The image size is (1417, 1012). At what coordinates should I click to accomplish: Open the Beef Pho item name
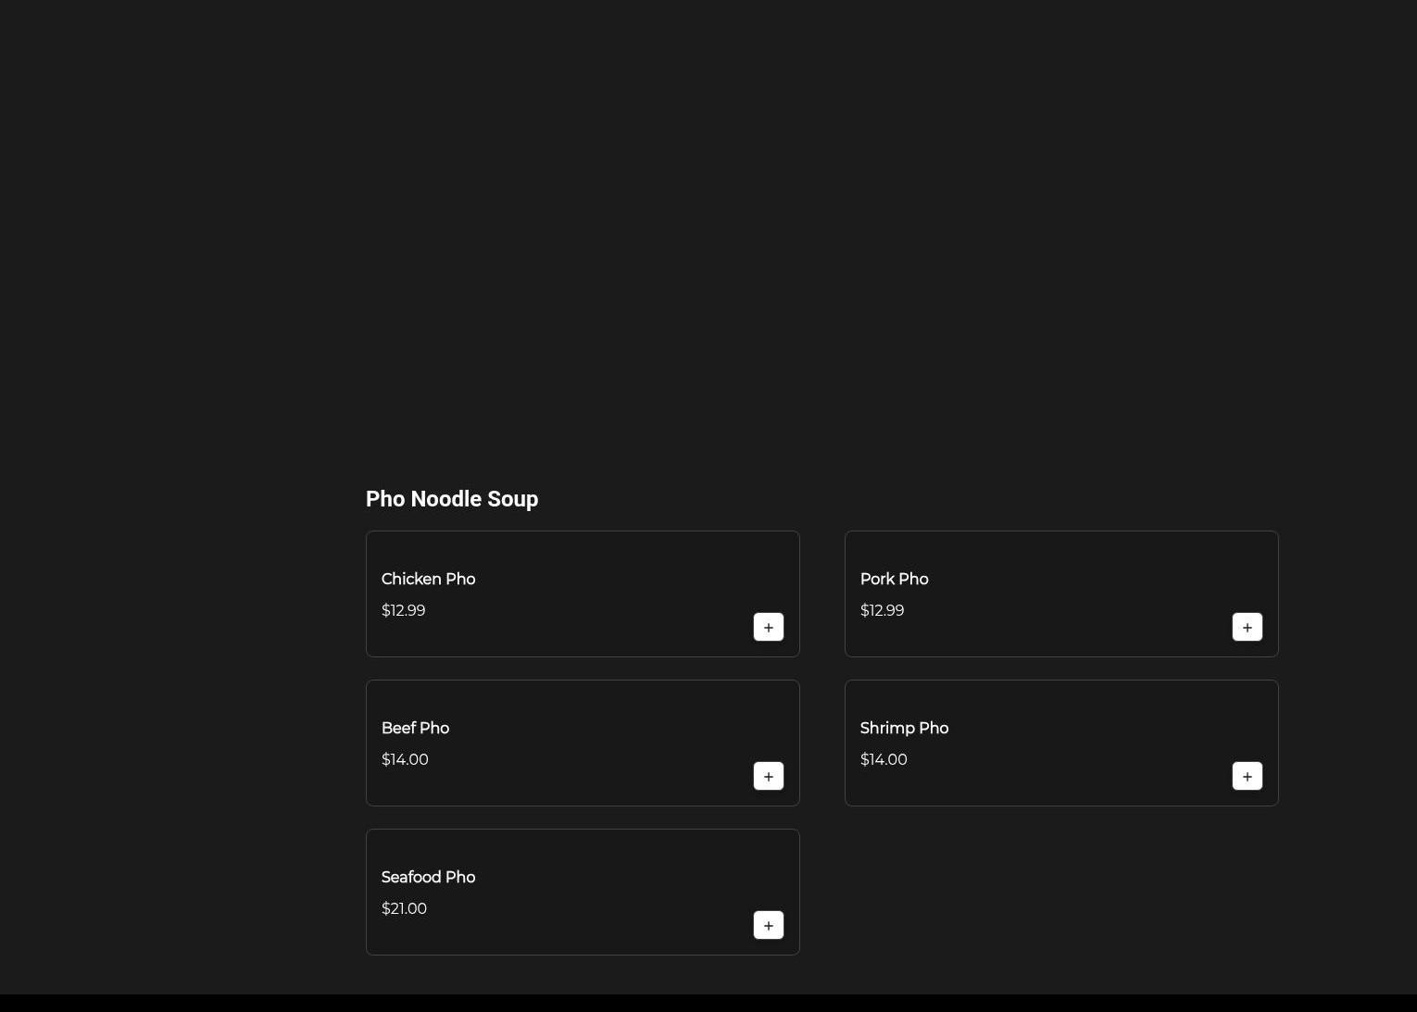click(x=415, y=728)
